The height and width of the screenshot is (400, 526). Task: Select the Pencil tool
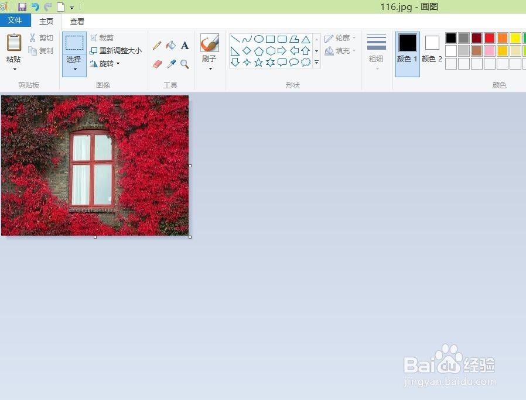157,45
